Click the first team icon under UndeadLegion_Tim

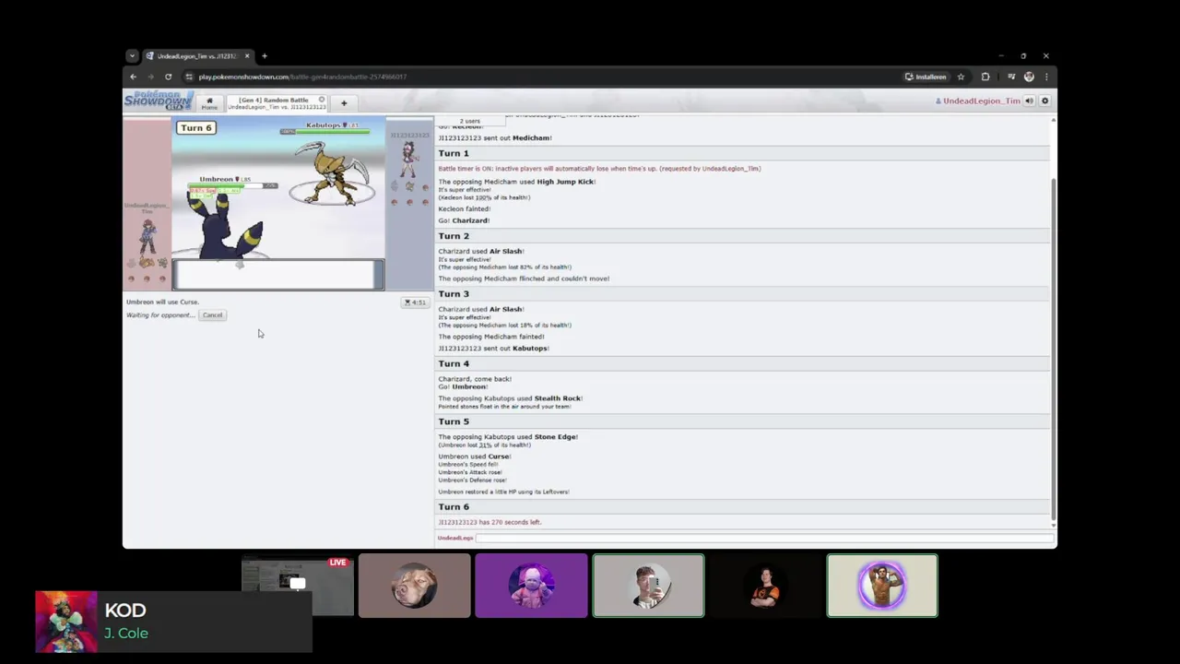[x=131, y=264]
